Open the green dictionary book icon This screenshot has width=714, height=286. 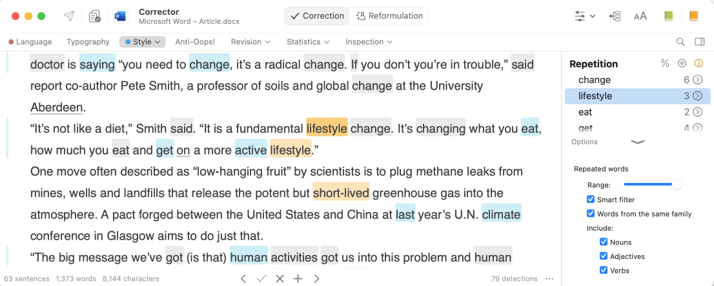point(668,16)
